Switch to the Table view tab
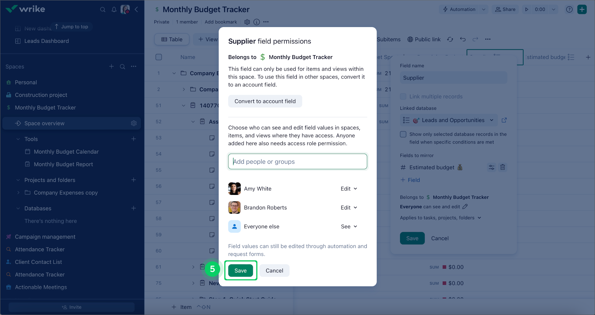The height and width of the screenshot is (315, 595). point(172,39)
